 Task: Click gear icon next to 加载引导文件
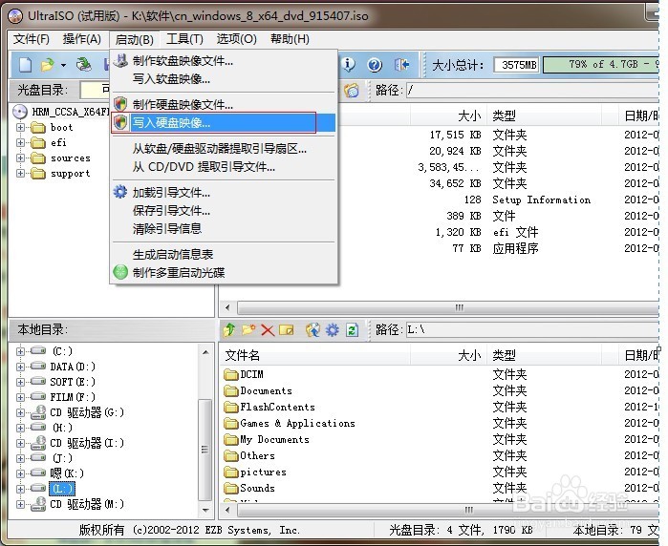[x=120, y=192]
